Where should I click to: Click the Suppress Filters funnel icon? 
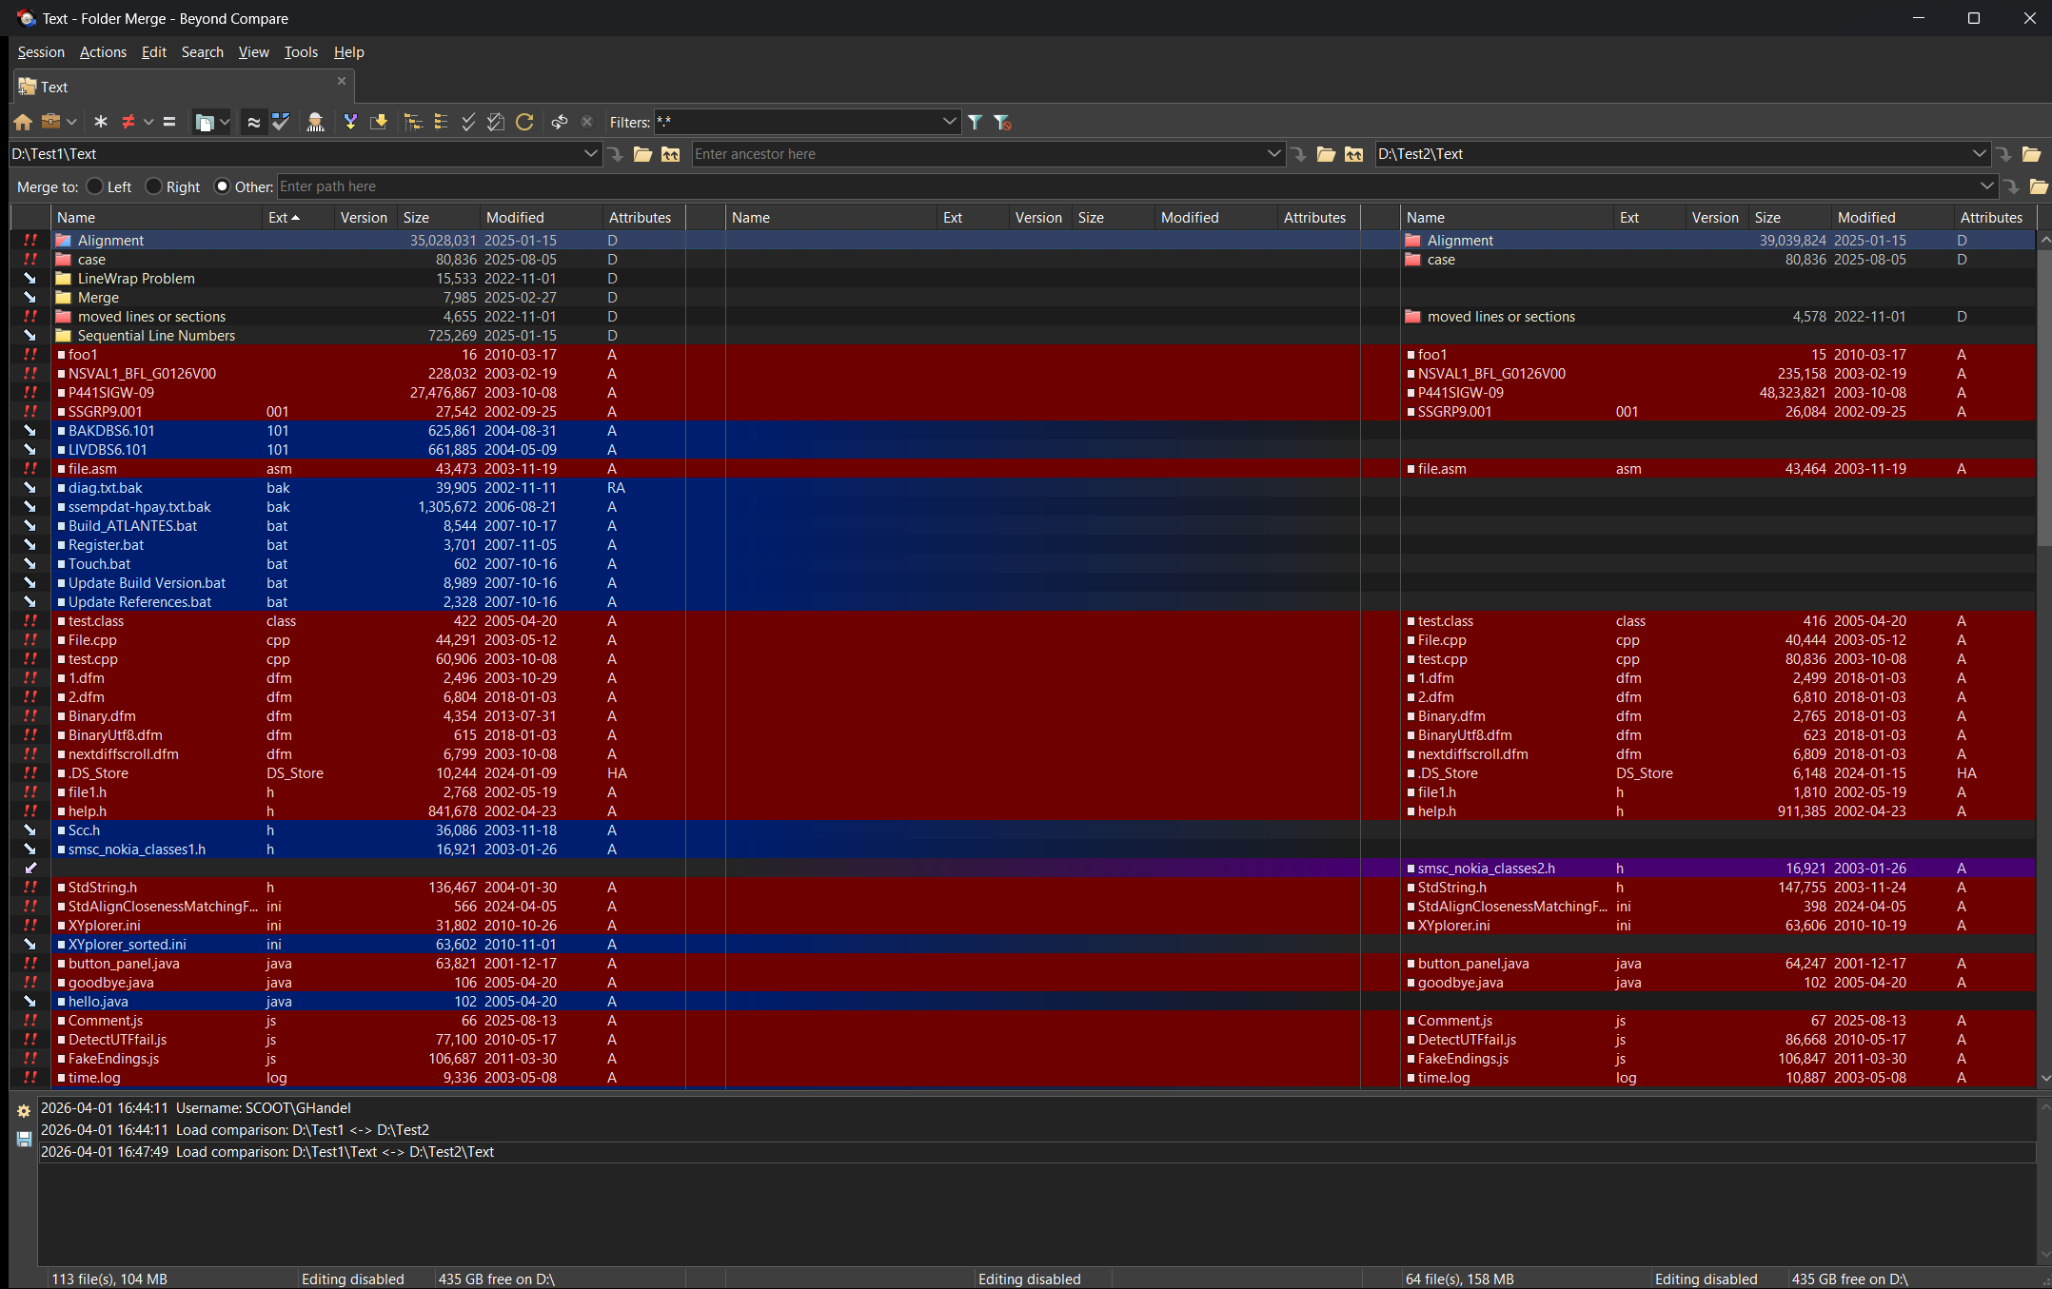pyautogui.click(x=1002, y=122)
